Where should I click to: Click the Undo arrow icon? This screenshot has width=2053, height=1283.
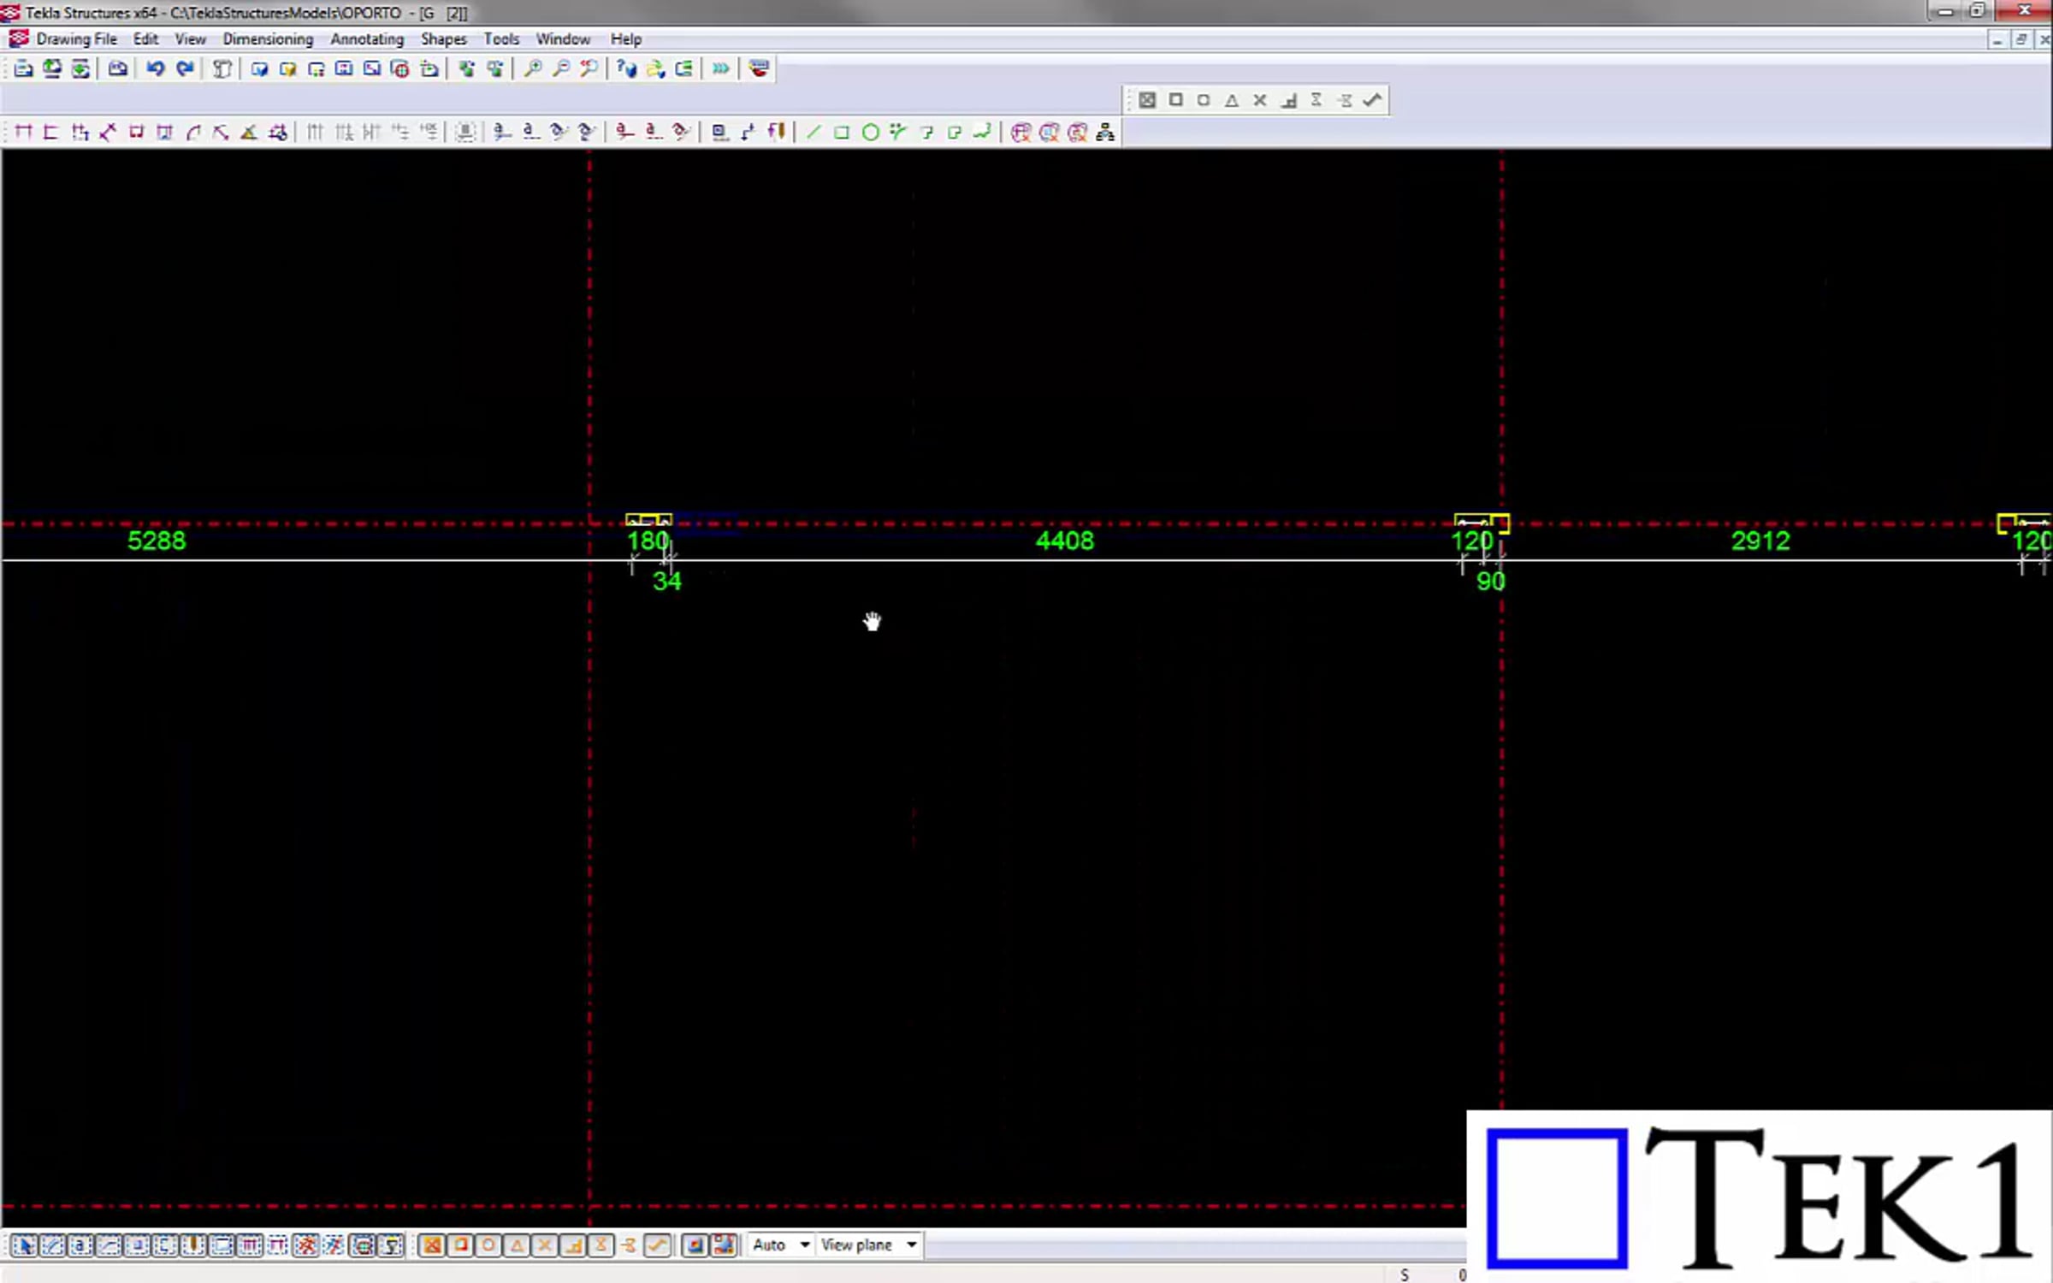pos(155,68)
